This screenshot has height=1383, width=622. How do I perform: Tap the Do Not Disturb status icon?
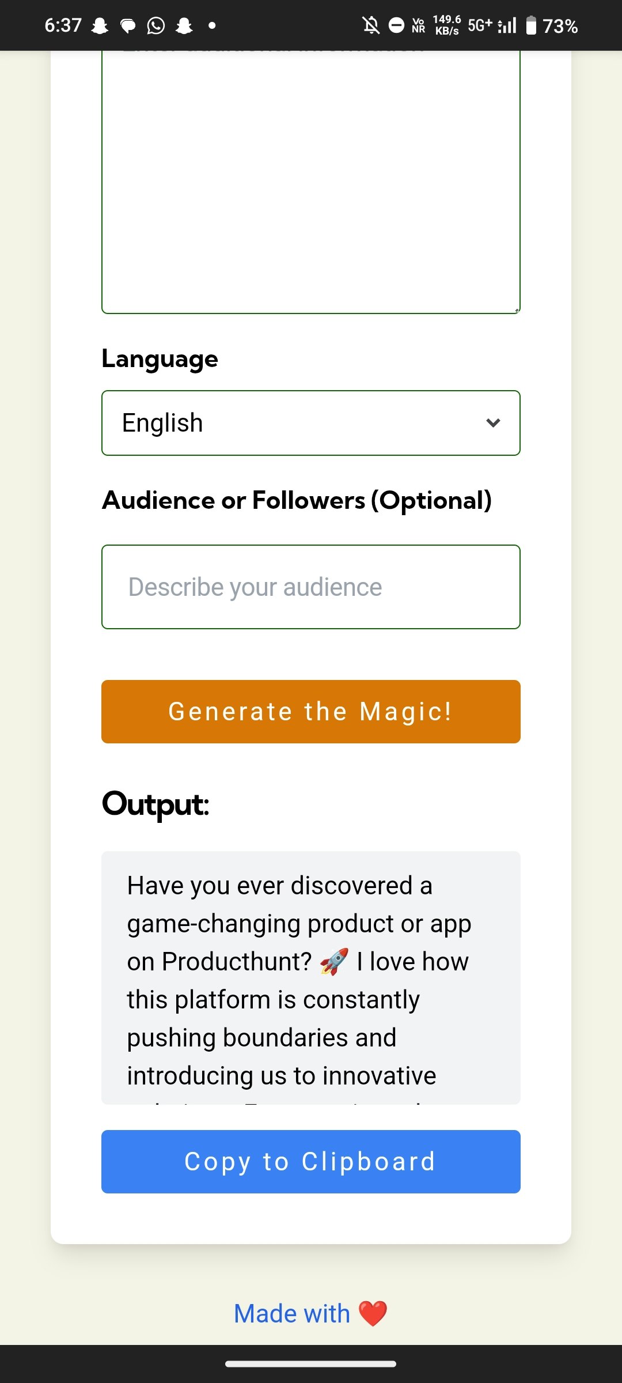(x=397, y=25)
